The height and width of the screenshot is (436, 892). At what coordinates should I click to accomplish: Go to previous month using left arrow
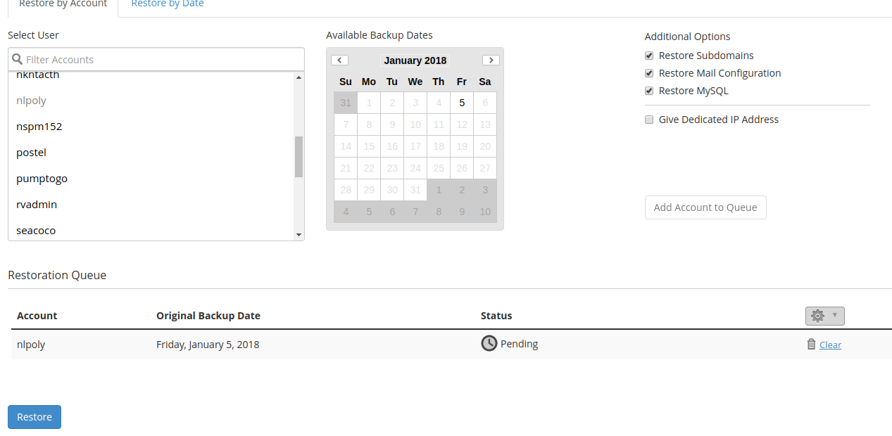click(339, 60)
